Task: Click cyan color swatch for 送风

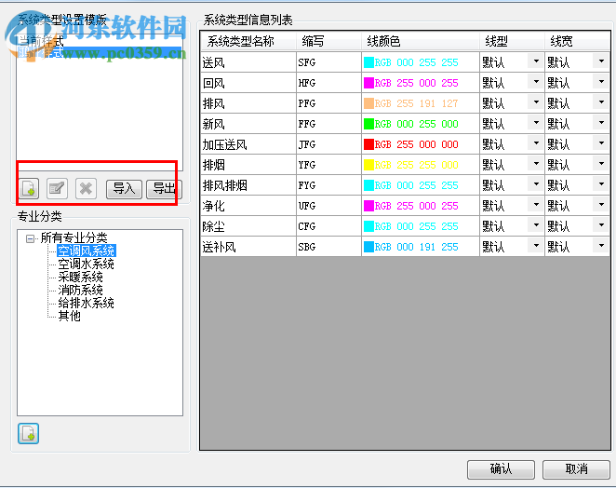Action: pos(368,62)
